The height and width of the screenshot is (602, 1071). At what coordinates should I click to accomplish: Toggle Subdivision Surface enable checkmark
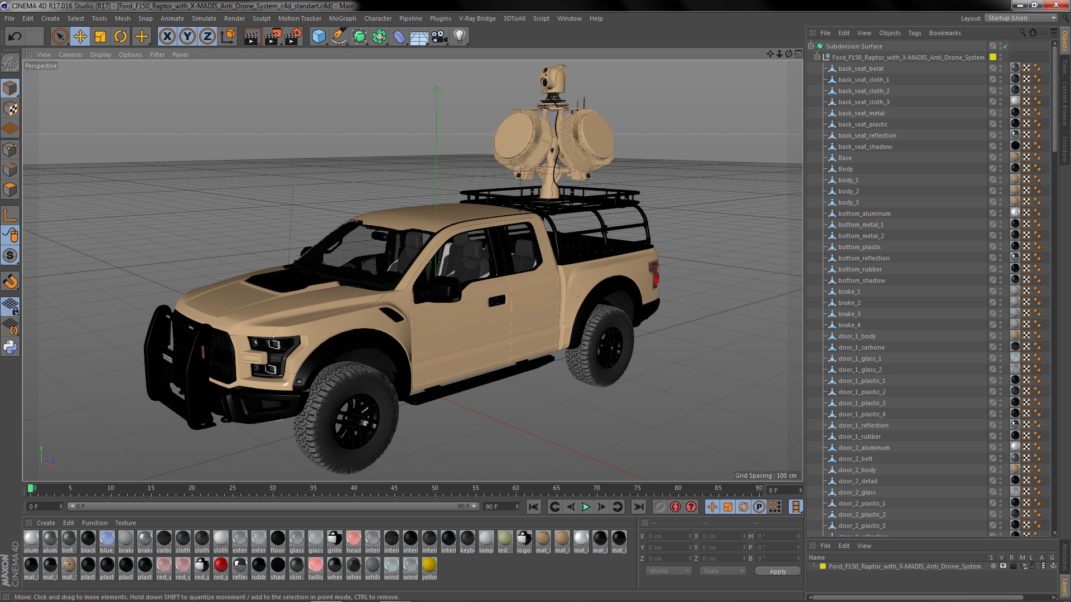pos(1007,46)
